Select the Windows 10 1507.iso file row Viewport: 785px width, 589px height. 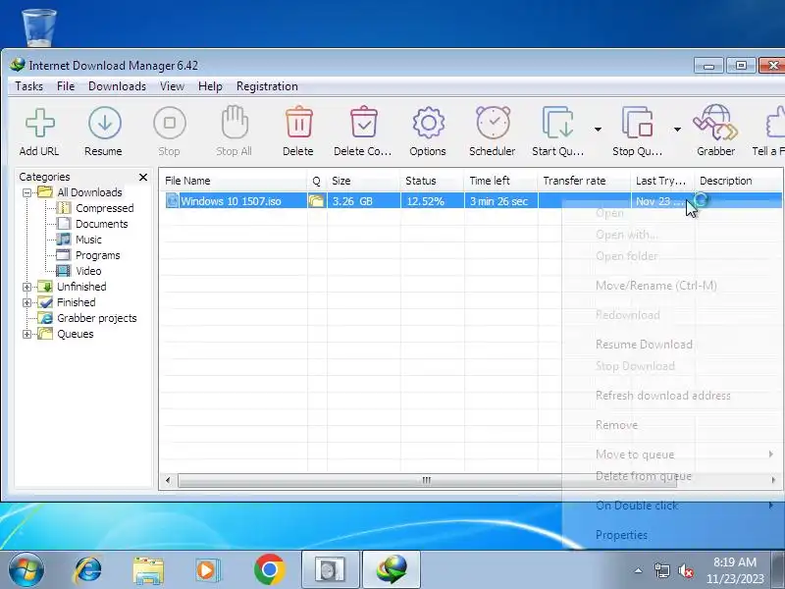(471, 201)
